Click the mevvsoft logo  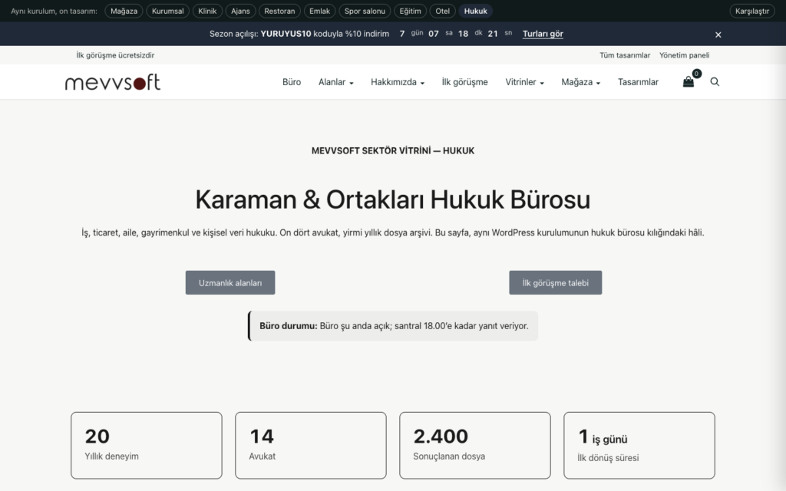[113, 82]
